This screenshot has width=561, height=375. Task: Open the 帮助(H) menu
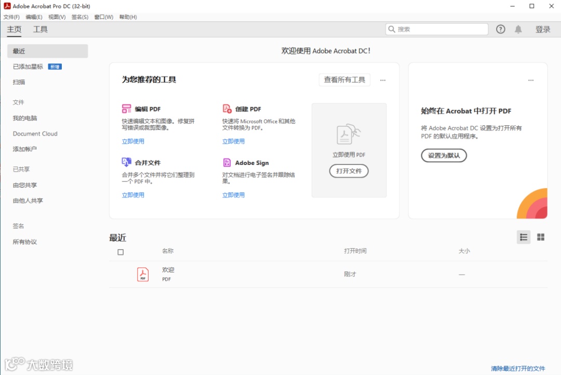(x=128, y=17)
